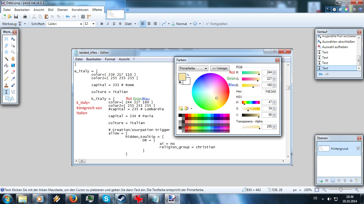
Task: Open the Korrekturen menu
Action: coord(80,10)
